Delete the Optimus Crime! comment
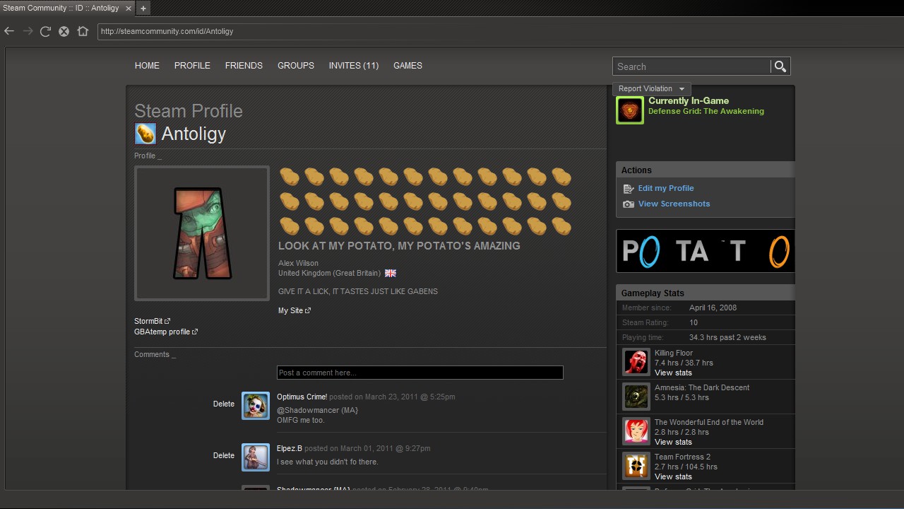 (224, 404)
